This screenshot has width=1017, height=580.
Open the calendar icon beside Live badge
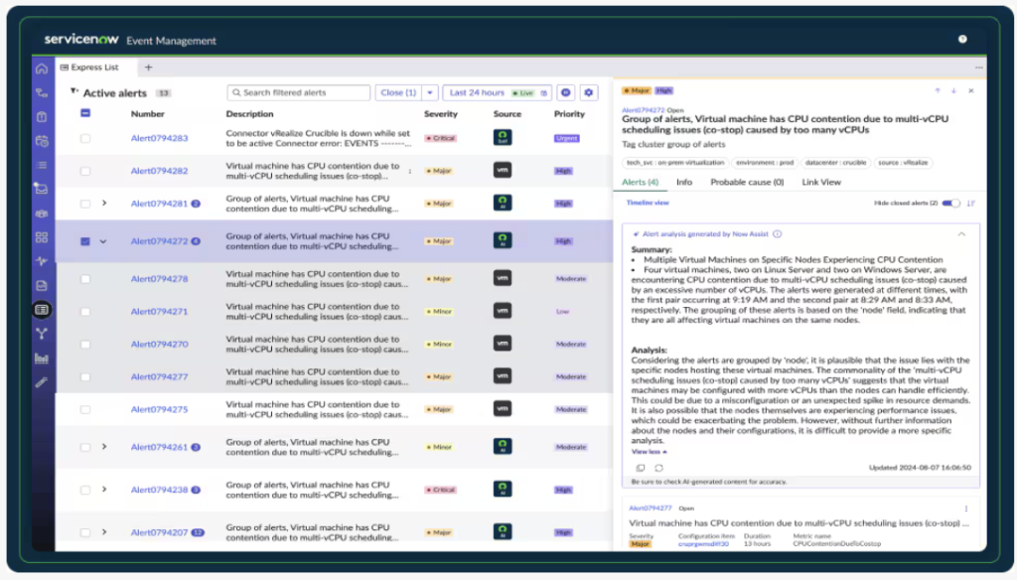click(x=543, y=92)
